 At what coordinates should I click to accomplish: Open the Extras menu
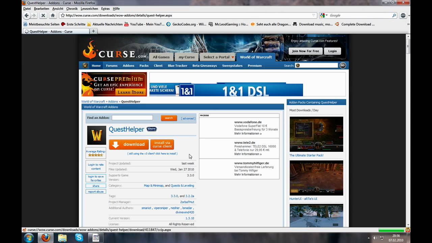105,8
